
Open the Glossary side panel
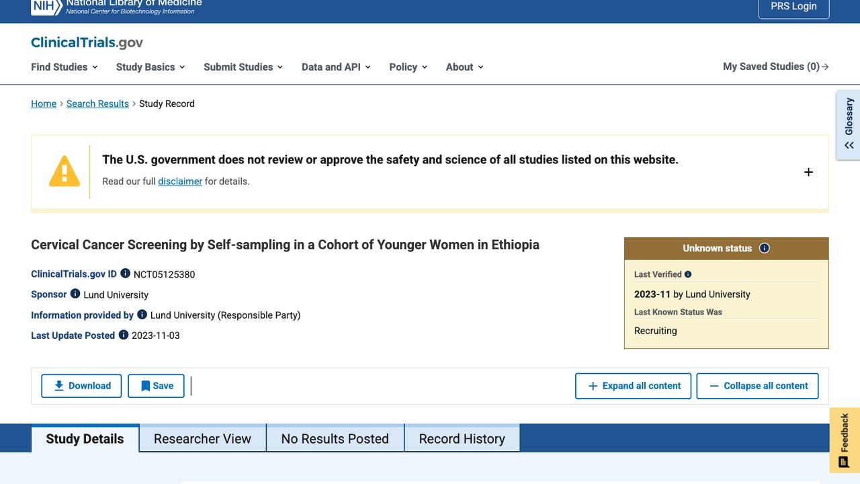(848, 125)
